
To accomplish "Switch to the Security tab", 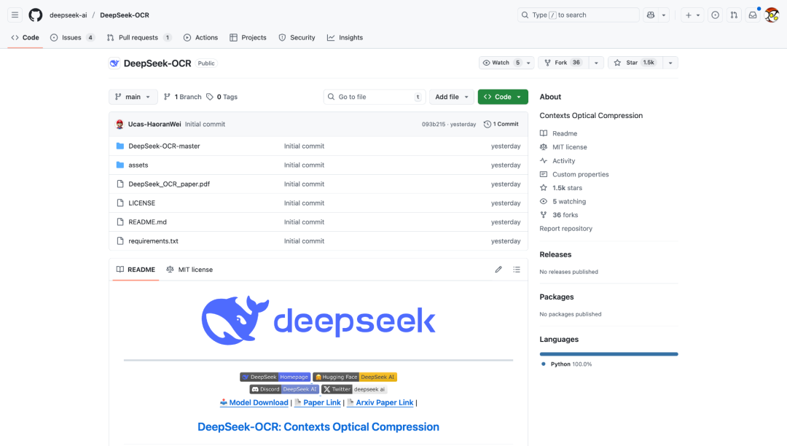I will [297, 38].
